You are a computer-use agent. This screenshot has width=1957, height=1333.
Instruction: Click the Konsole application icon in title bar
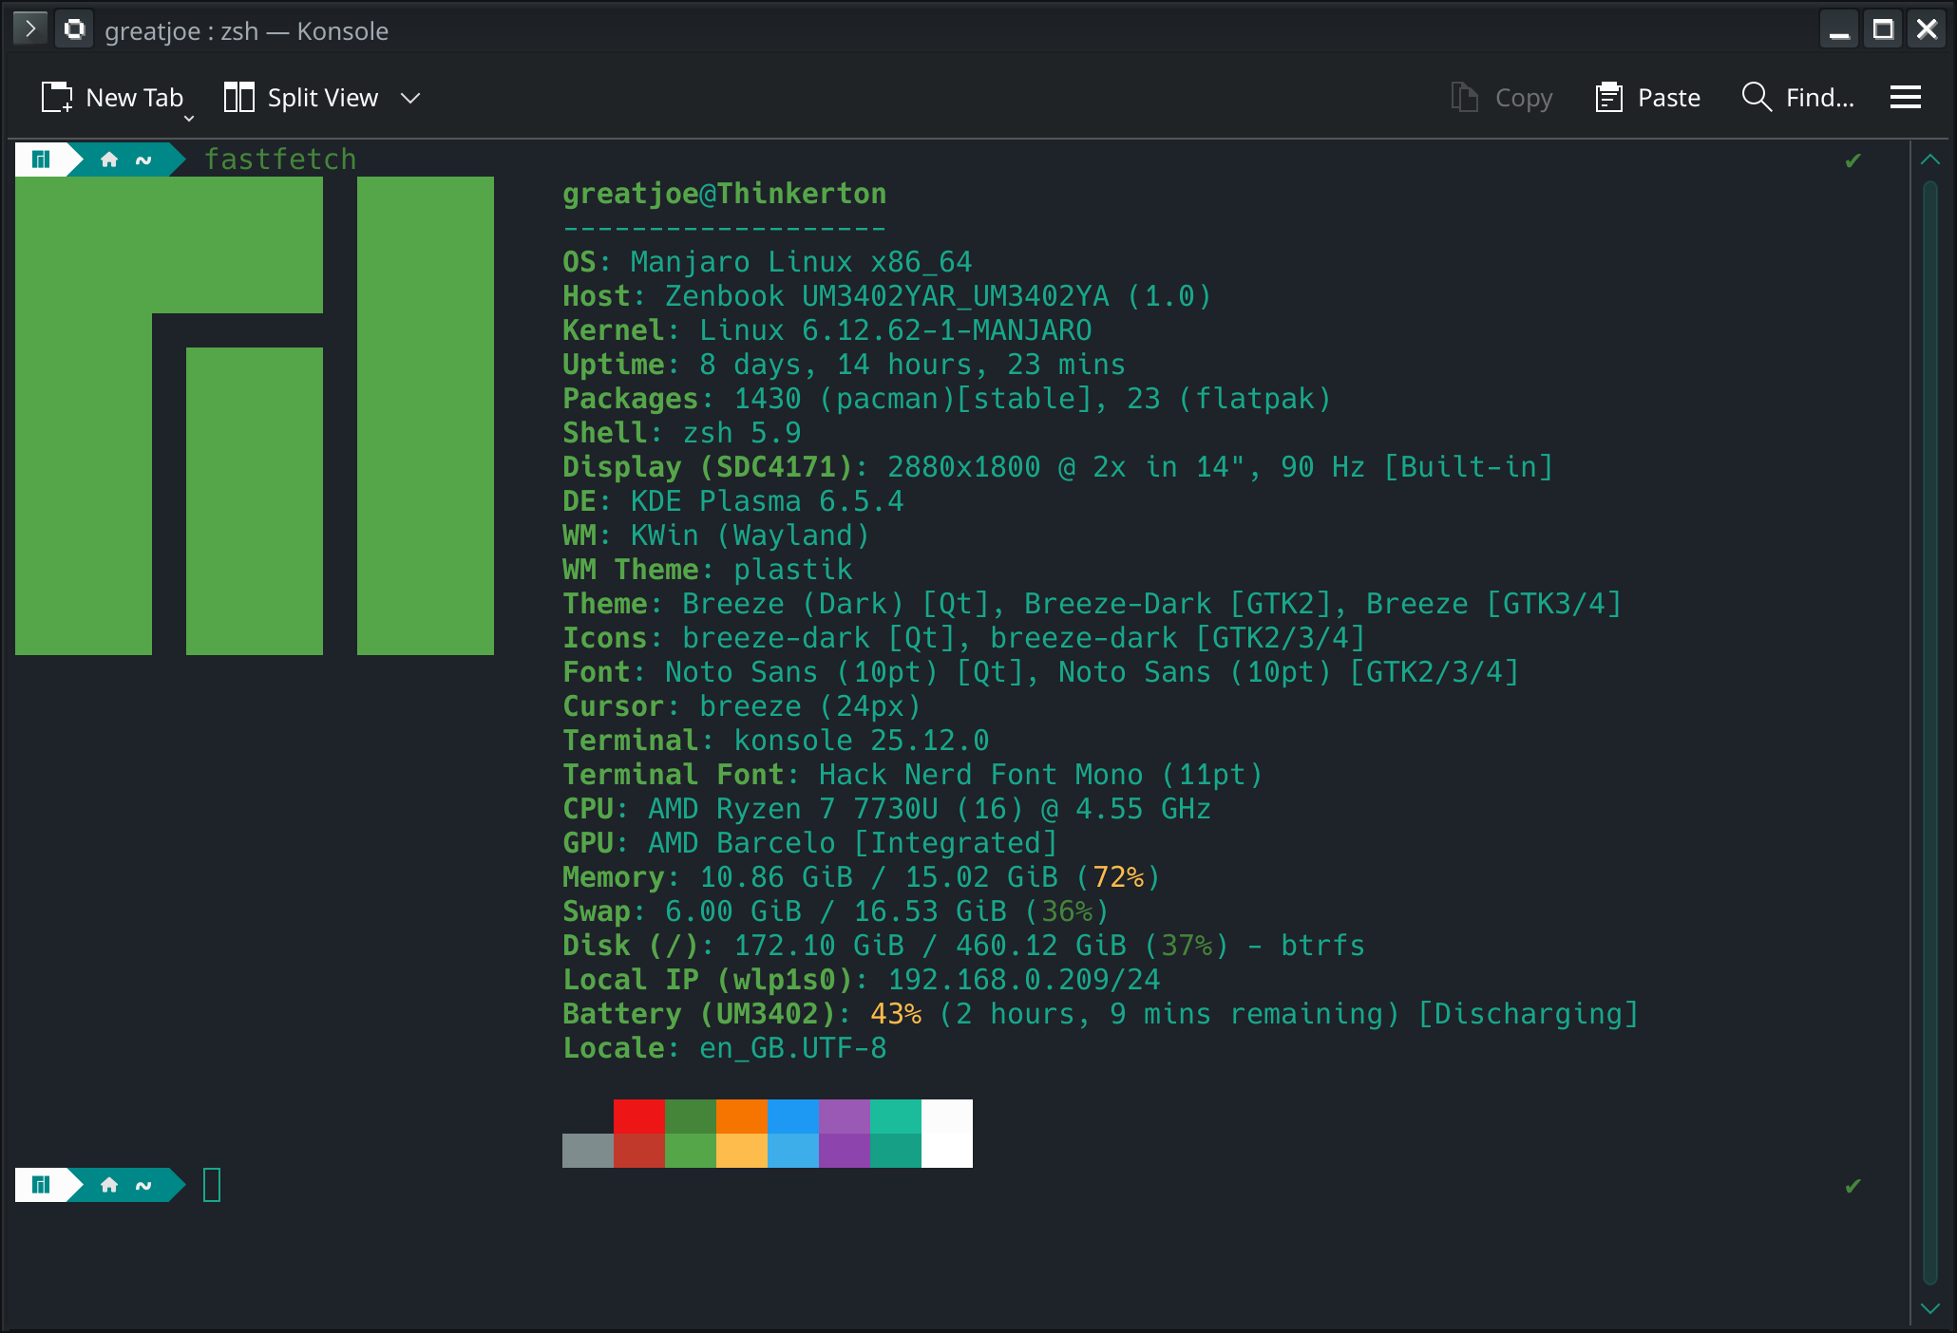(74, 30)
